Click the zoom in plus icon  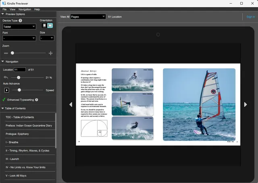[51, 53]
